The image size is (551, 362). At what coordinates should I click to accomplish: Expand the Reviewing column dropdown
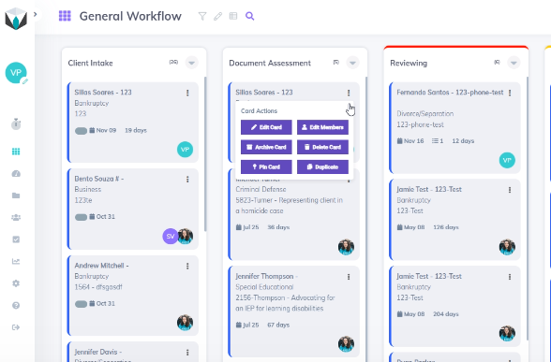click(514, 63)
